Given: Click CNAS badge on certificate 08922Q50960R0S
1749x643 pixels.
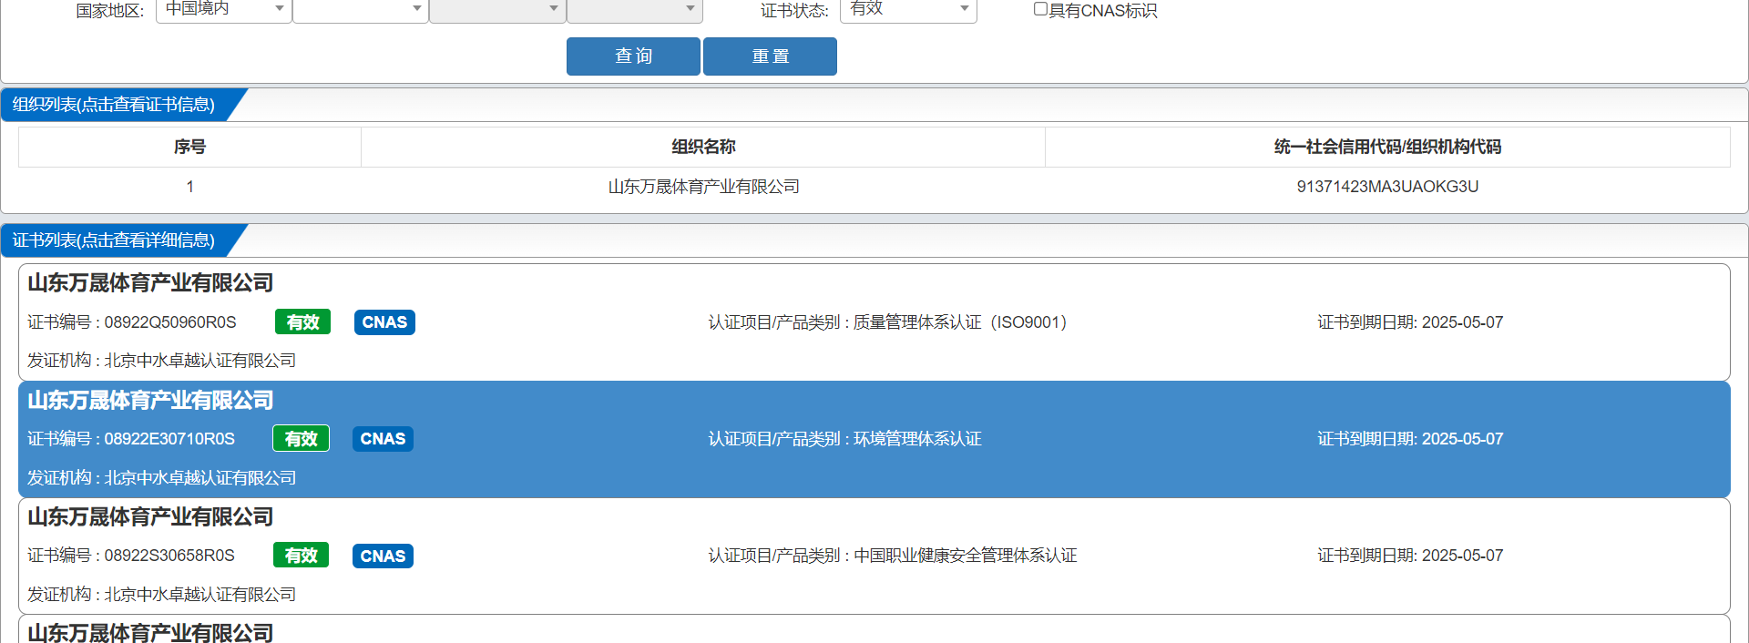Looking at the screenshot, I should pyautogui.click(x=384, y=322).
